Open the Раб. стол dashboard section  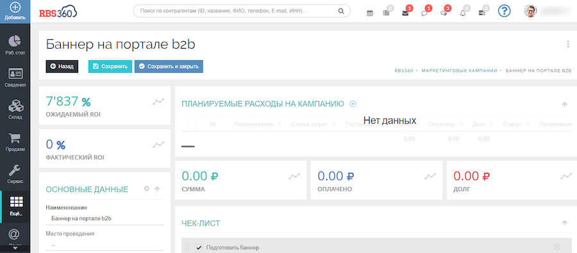[15, 45]
